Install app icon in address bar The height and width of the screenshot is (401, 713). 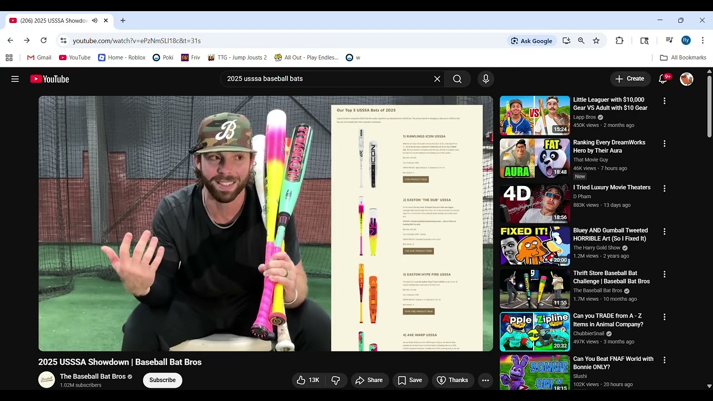coord(567,41)
